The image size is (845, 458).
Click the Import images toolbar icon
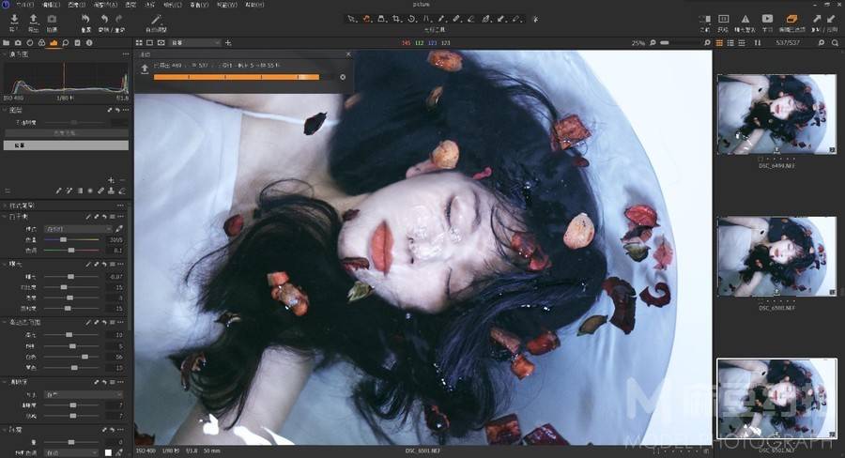(x=14, y=20)
